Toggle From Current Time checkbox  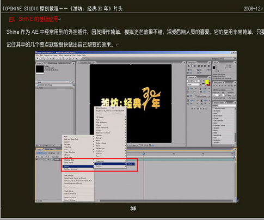pyautogui.click(x=213, y=98)
